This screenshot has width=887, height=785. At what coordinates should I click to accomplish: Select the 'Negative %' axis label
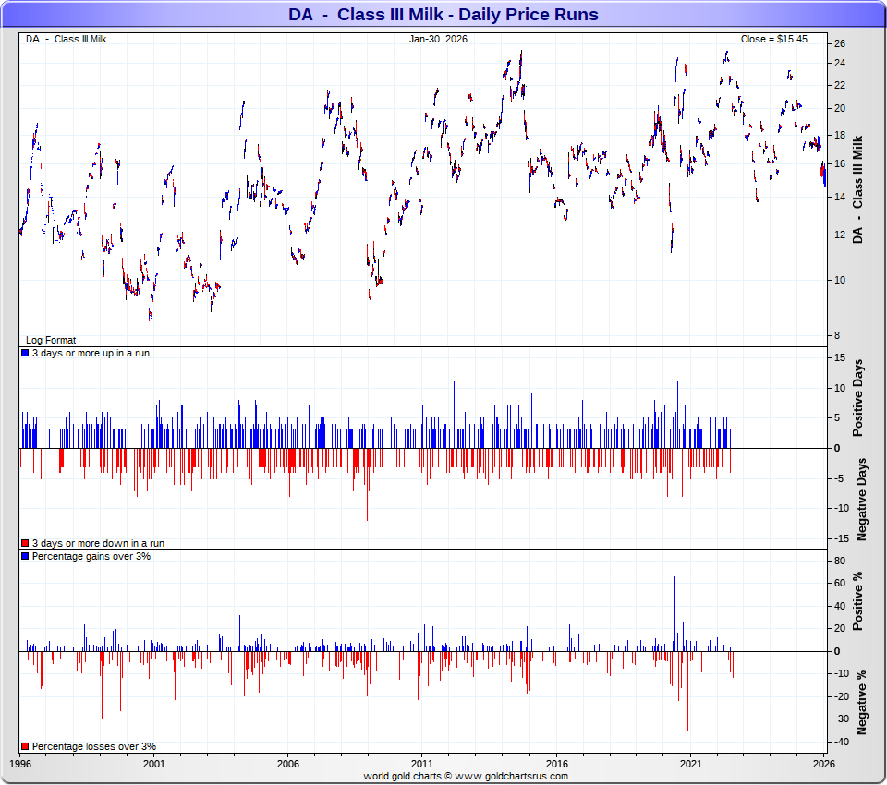point(859,702)
